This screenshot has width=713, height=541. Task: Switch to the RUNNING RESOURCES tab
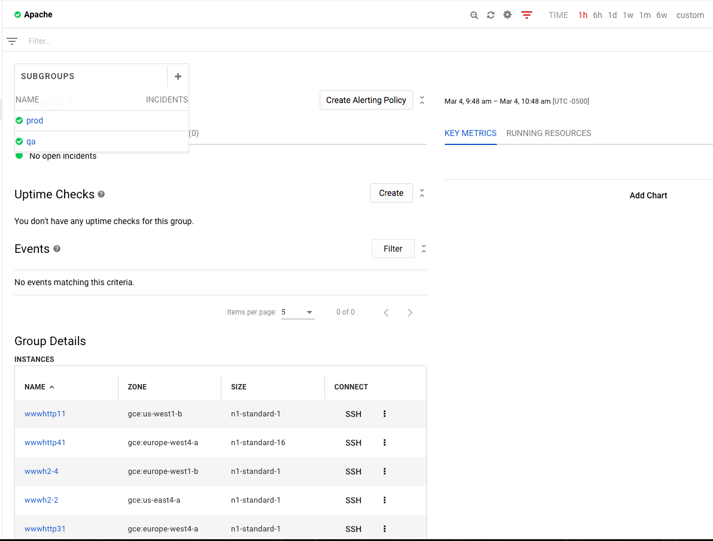548,133
